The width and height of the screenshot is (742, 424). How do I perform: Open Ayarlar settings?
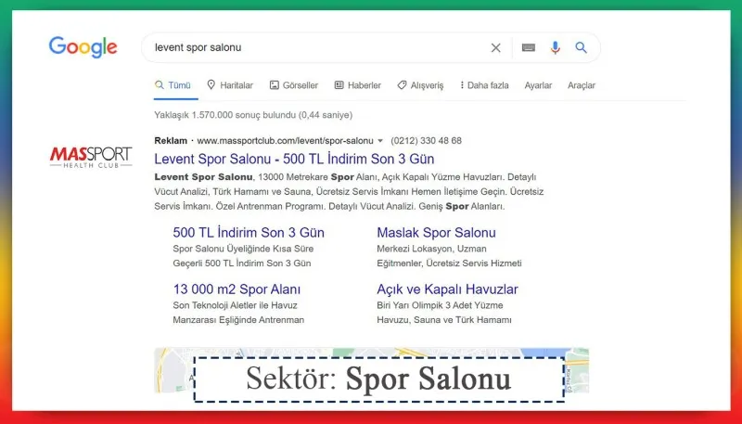538,85
